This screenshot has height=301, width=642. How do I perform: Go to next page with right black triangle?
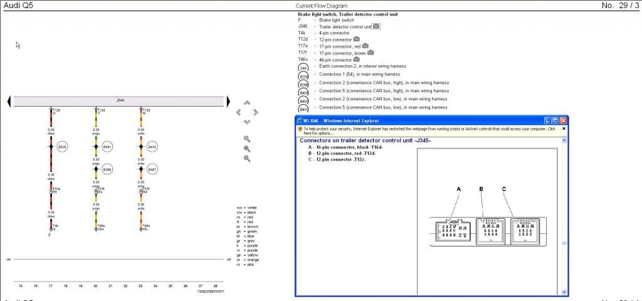[229, 101]
